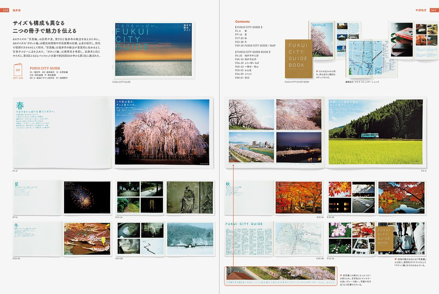439x294 pixels.
Task: Click the P.23-24 page caption
Action: [16, 258]
